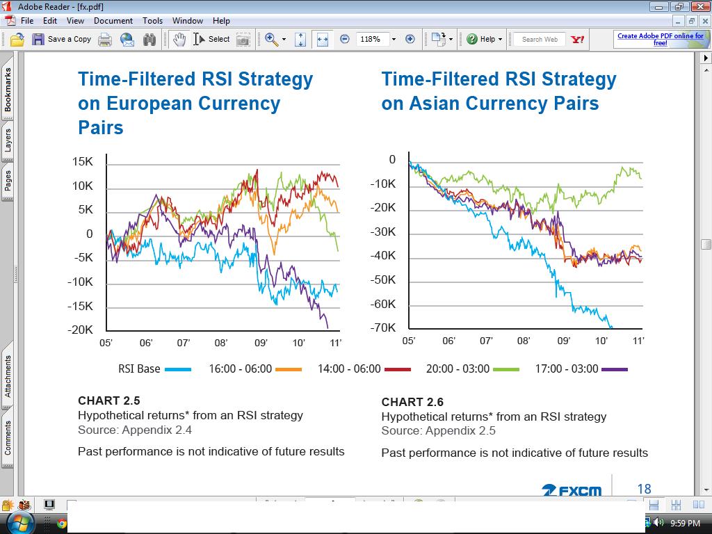Open the Comments side panel tab
712x534 pixels.
click(x=8, y=438)
